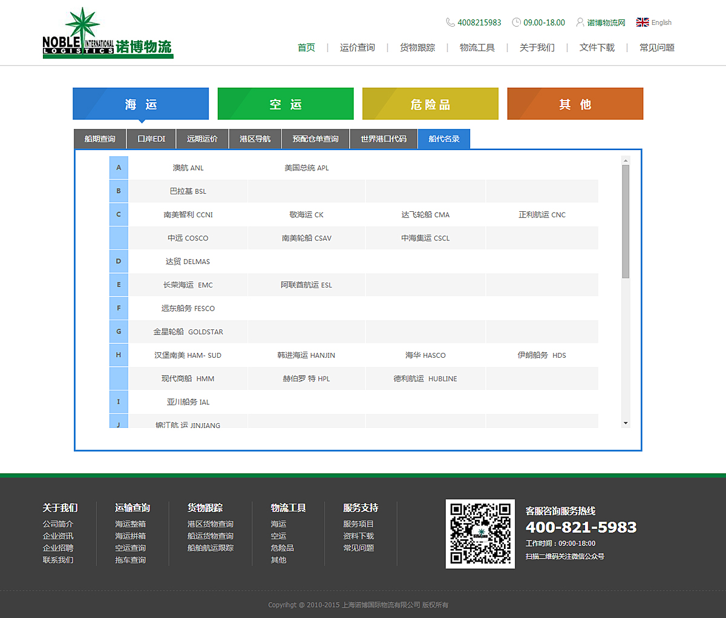Open footer link 船舶航运跟踪

point(211,548)
